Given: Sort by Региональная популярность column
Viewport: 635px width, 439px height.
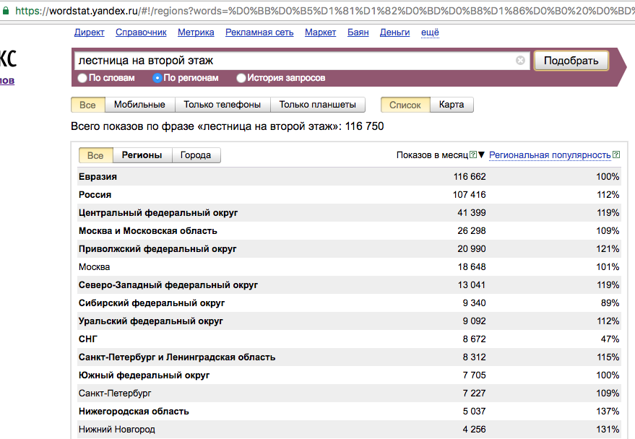Looking at the screenshot, I should coord(550,155).
